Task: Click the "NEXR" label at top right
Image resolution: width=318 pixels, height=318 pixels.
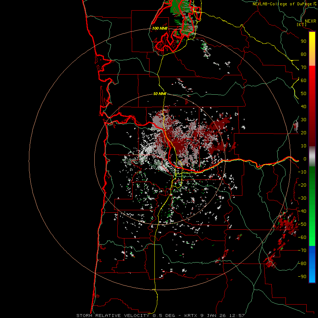Action: (310, 21)
